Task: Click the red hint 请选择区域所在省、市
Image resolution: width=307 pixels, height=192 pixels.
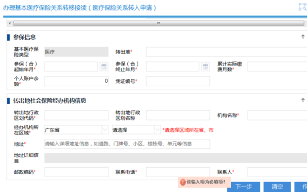Action: 188,130
